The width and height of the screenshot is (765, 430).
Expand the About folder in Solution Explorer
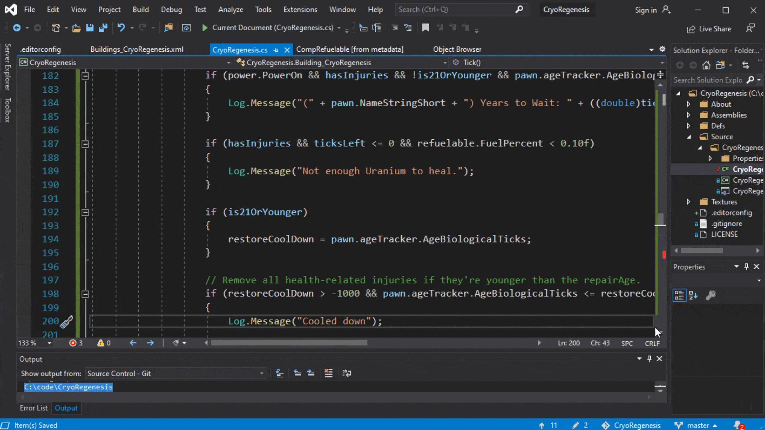coord(689,104)
